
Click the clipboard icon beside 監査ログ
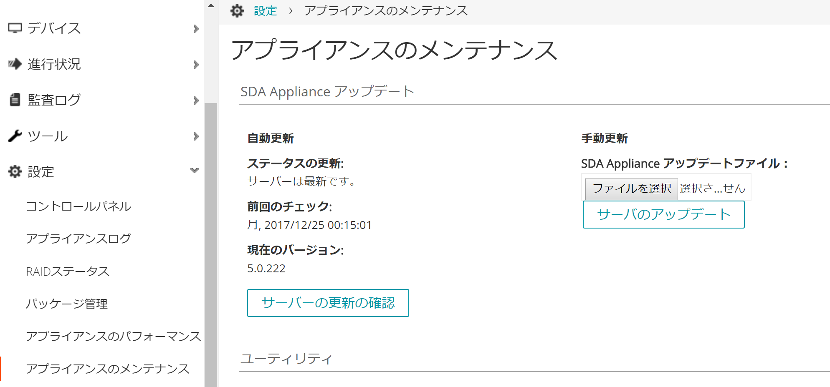point(15,100)
